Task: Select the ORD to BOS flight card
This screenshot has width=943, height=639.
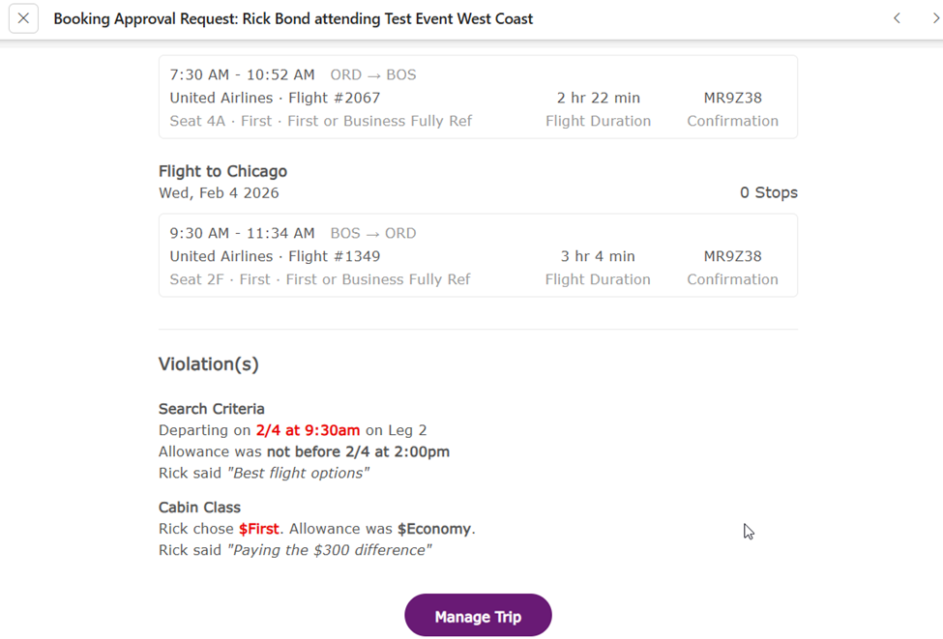Action: coord(478,97)
